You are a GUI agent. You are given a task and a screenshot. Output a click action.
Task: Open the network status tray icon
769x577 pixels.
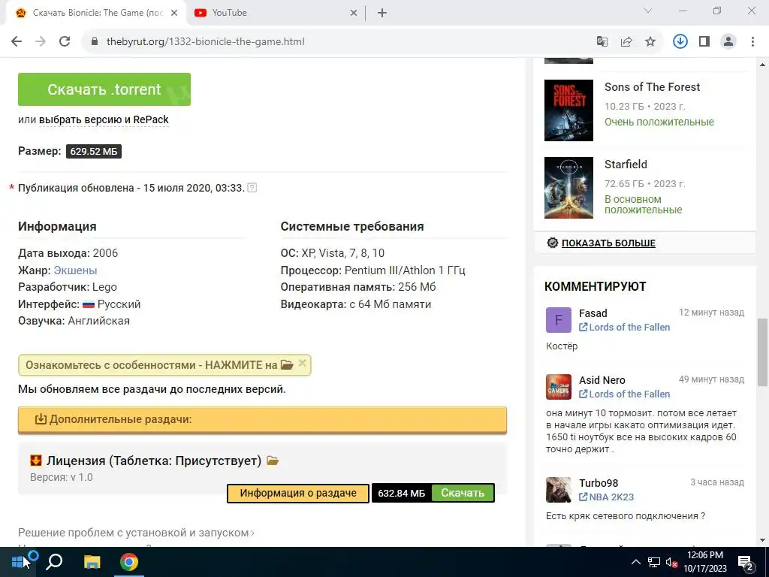click(x=654, y=562)
